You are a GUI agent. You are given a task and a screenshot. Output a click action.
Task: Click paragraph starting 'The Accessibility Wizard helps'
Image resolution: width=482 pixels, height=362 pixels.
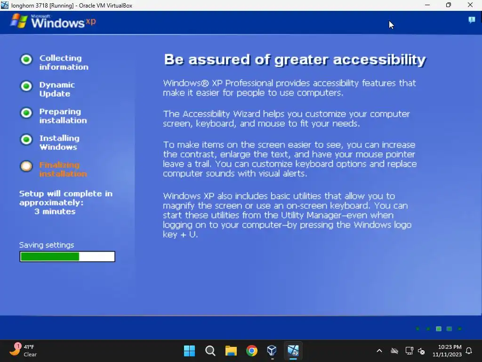click(286, 118)
